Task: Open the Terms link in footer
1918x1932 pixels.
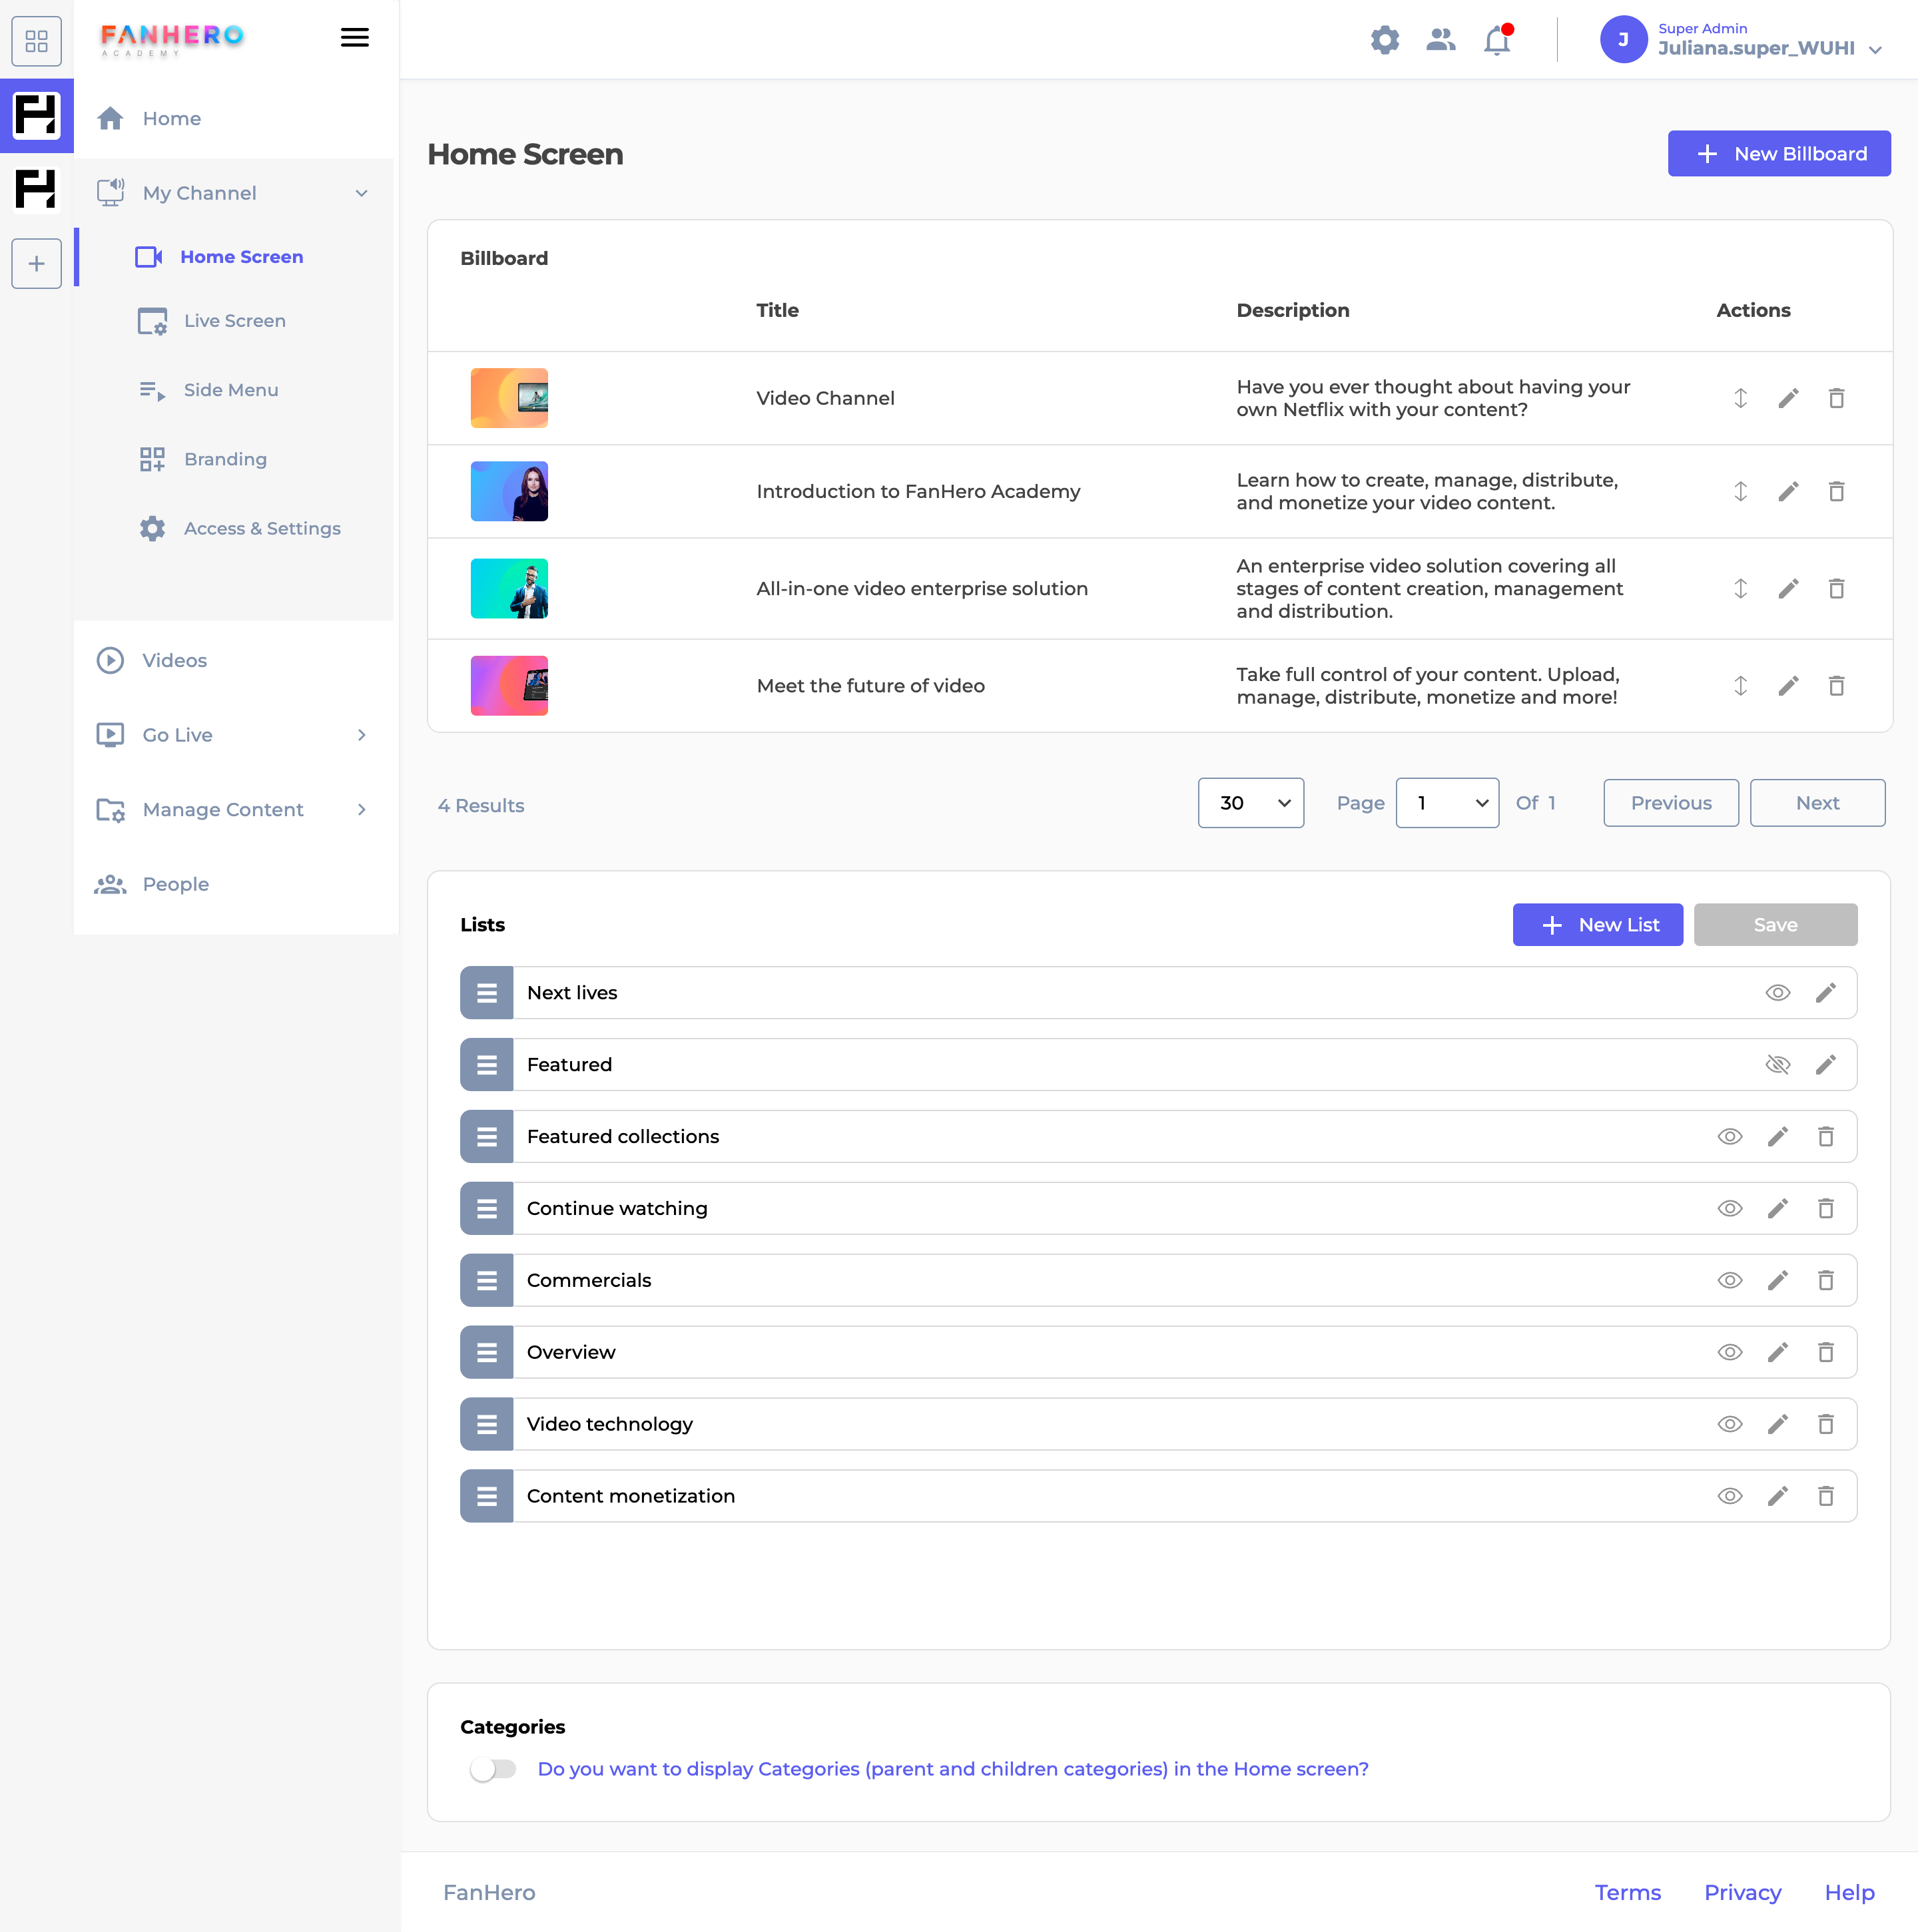Action: 1628,1893
